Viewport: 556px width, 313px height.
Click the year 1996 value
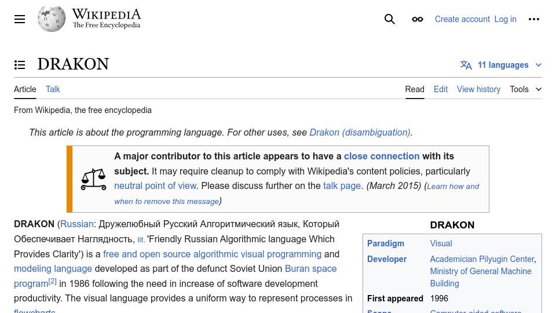(439, 299)
